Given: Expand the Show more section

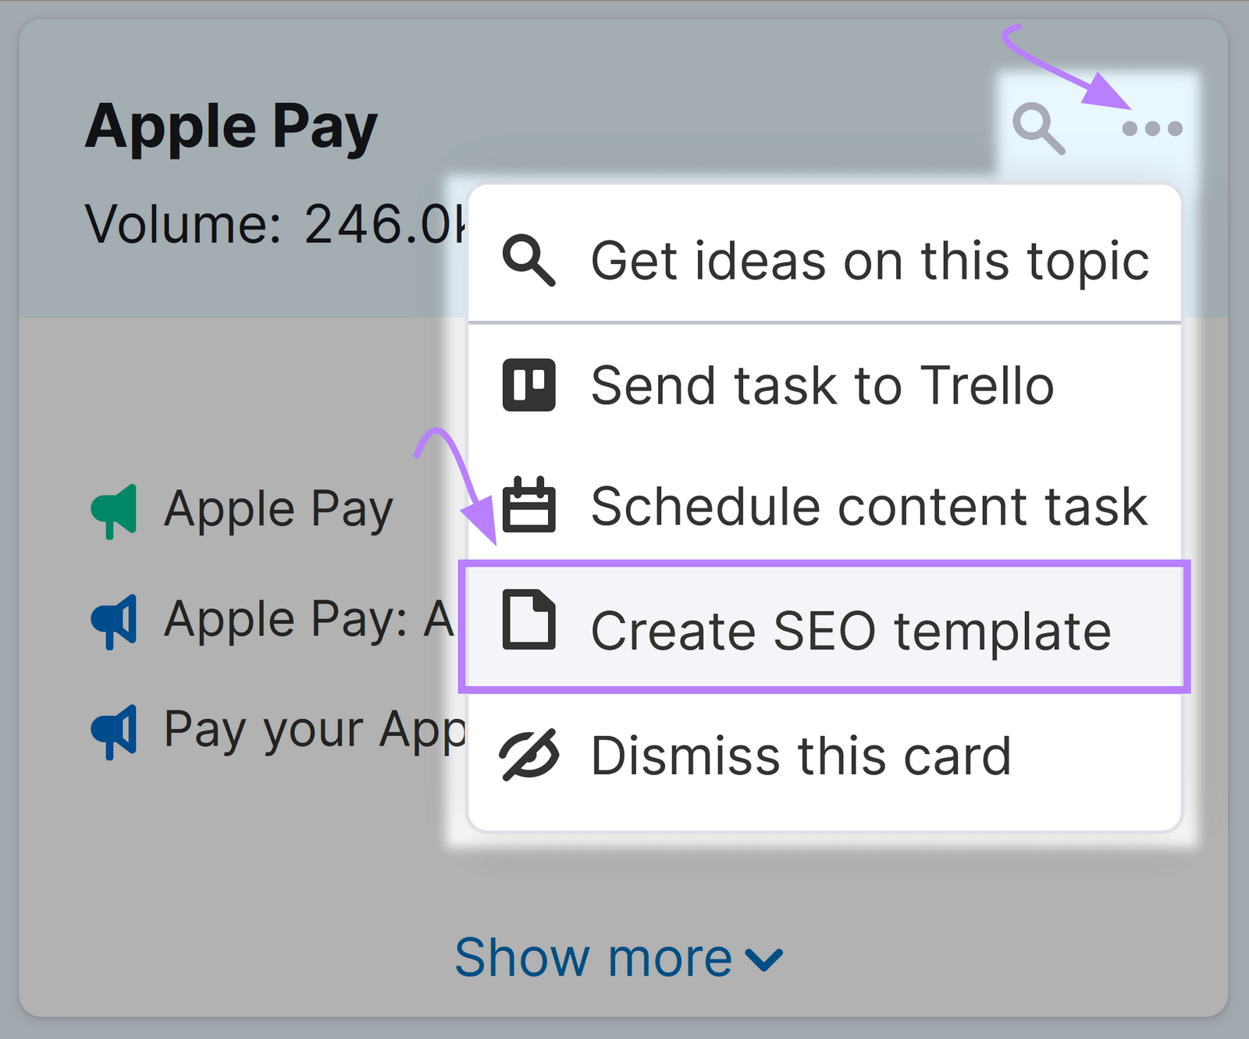Looking at the screenshot, I should click(617, 957).
